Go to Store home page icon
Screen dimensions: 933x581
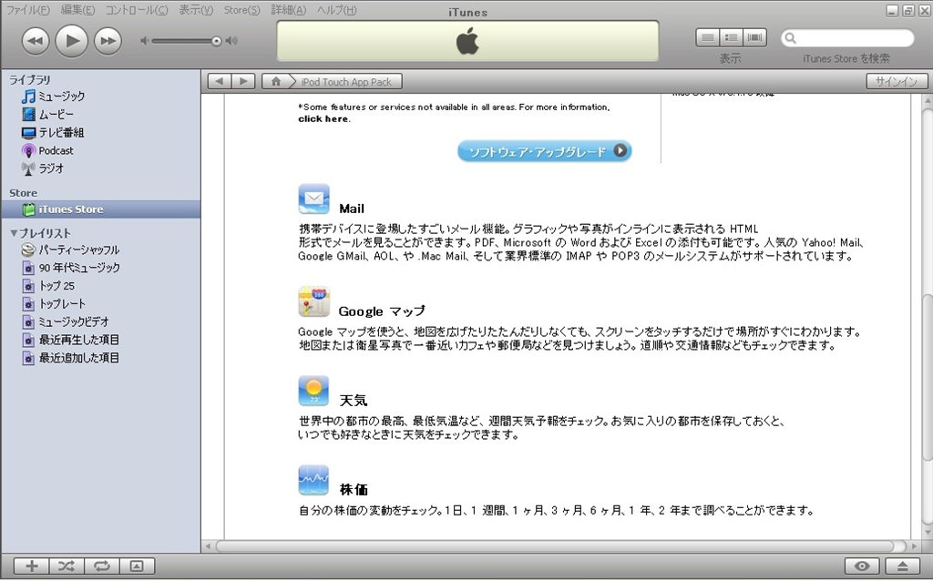tap(275, 81)
